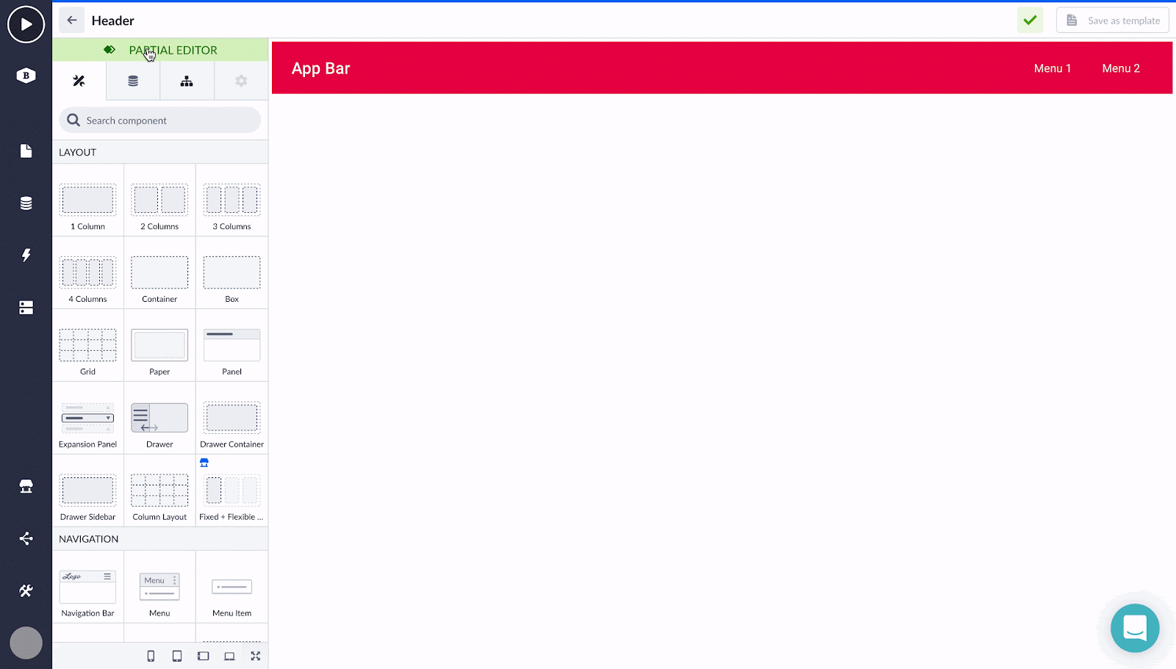Select the Drawer Sidebar component
Image resolution: width=1176 pixels, height=669 pixels.
(88, 491)
